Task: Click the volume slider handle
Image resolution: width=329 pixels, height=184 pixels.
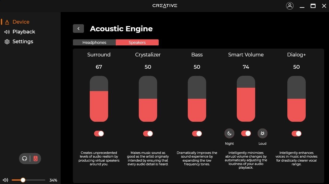Action: (x=23, y=180)
